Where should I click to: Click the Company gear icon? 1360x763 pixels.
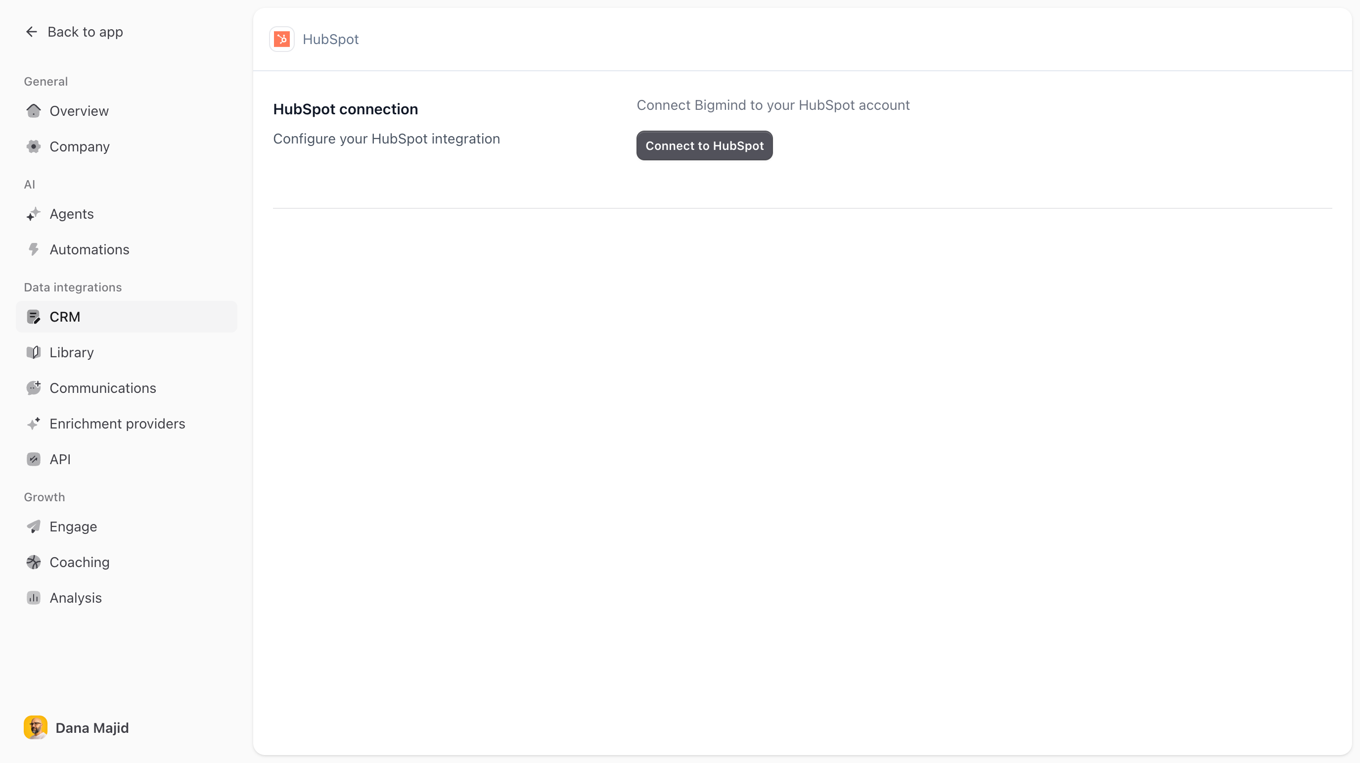pos(33,146)
